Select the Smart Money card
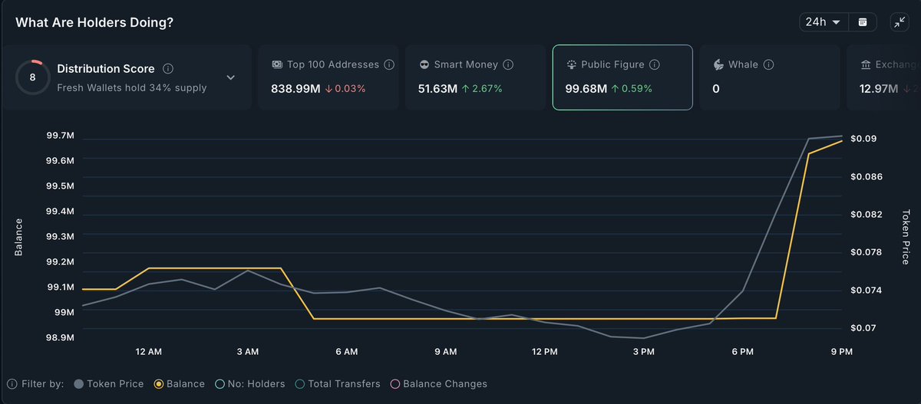The height and width of the screenshot is (404, 921). pos(475,77)
